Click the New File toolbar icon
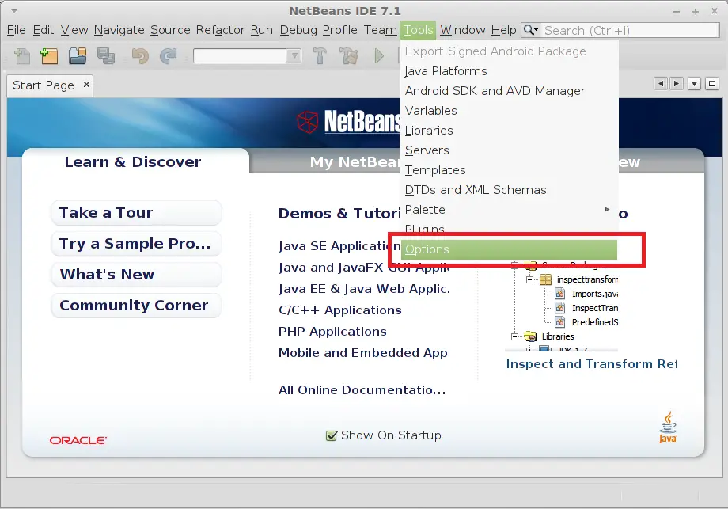The image size is (728, 509). [21, 56]
